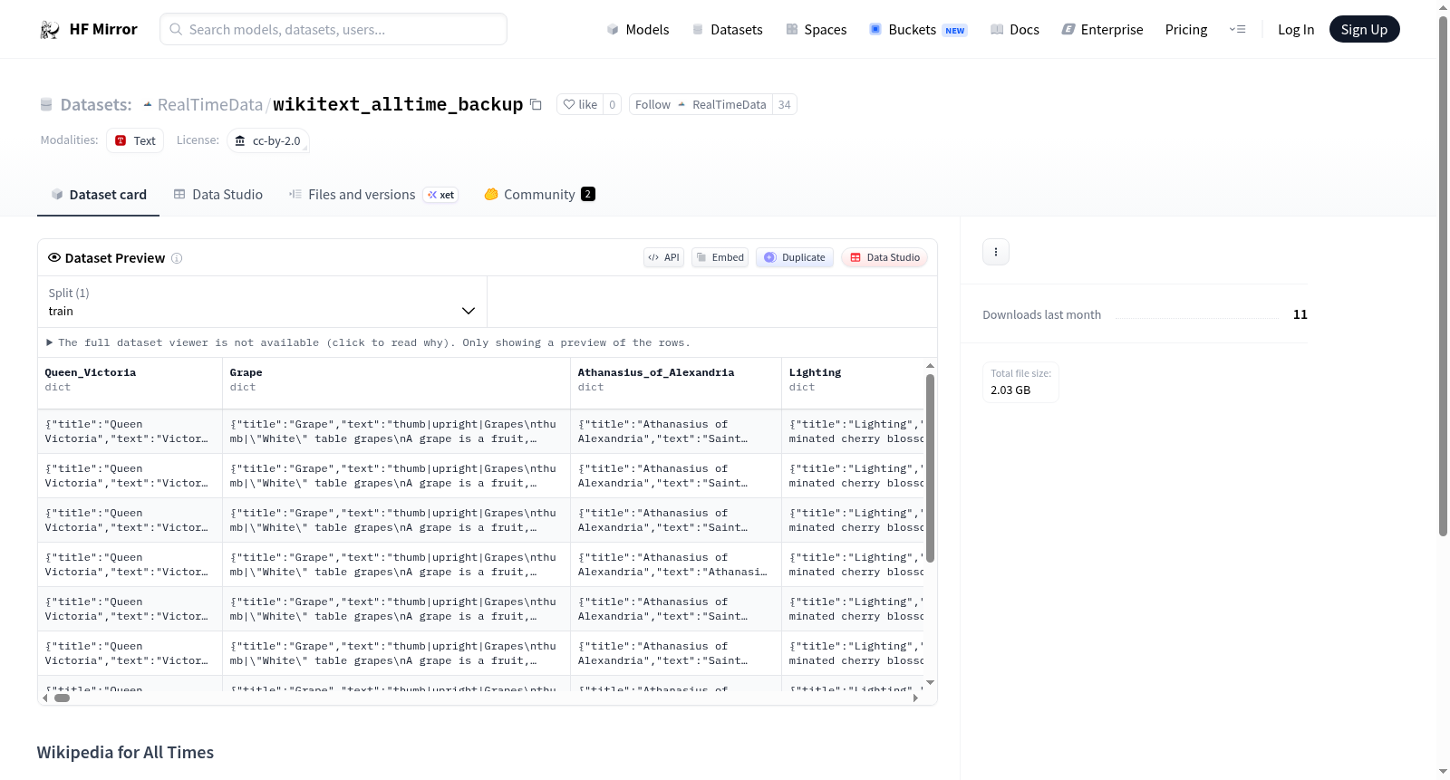Image resolution: width=1450 pixels, height=780 pixels.
Task: Click the Total file size 2.03 GB box
Action: click(x=1020, y=382)
